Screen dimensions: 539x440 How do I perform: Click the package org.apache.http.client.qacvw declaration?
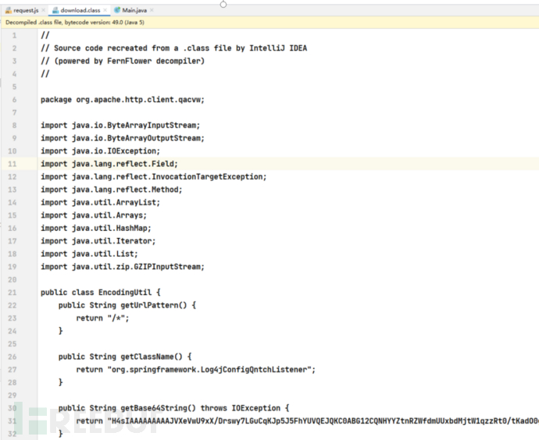tap(122, 99)
